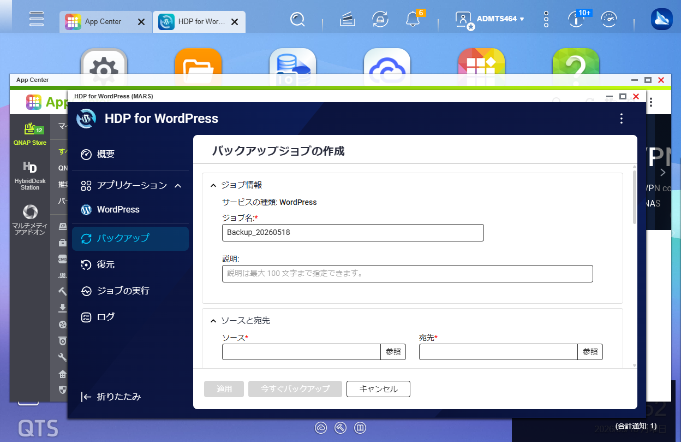Open the ログ log page
This screenshot has height=442, width=681.
point(130,317)
